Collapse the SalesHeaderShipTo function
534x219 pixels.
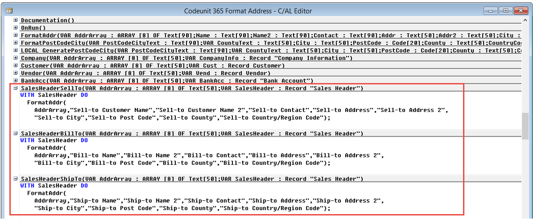(16, 179)
